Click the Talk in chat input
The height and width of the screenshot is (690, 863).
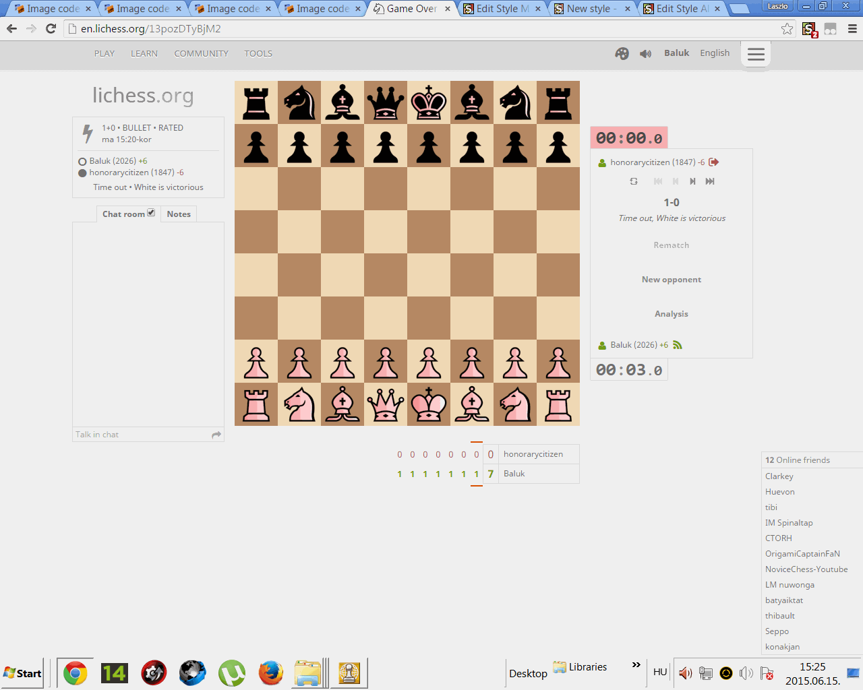coord(142,435)
